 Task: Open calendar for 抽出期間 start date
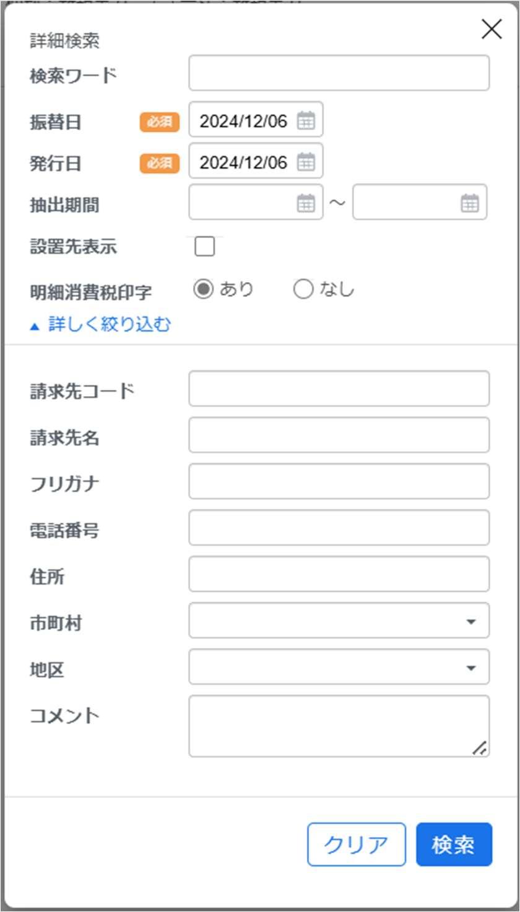click(306, 203)
